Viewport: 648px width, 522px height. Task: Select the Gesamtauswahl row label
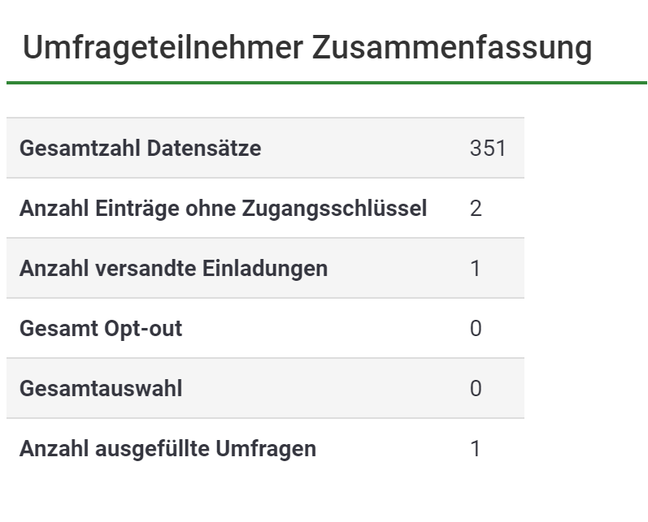coord(101,389)
